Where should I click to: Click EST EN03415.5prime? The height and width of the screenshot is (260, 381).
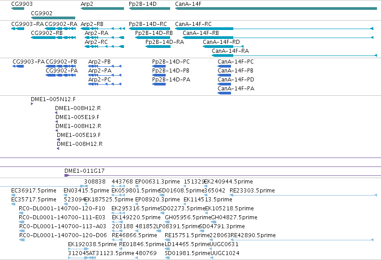tap(66, 195)
